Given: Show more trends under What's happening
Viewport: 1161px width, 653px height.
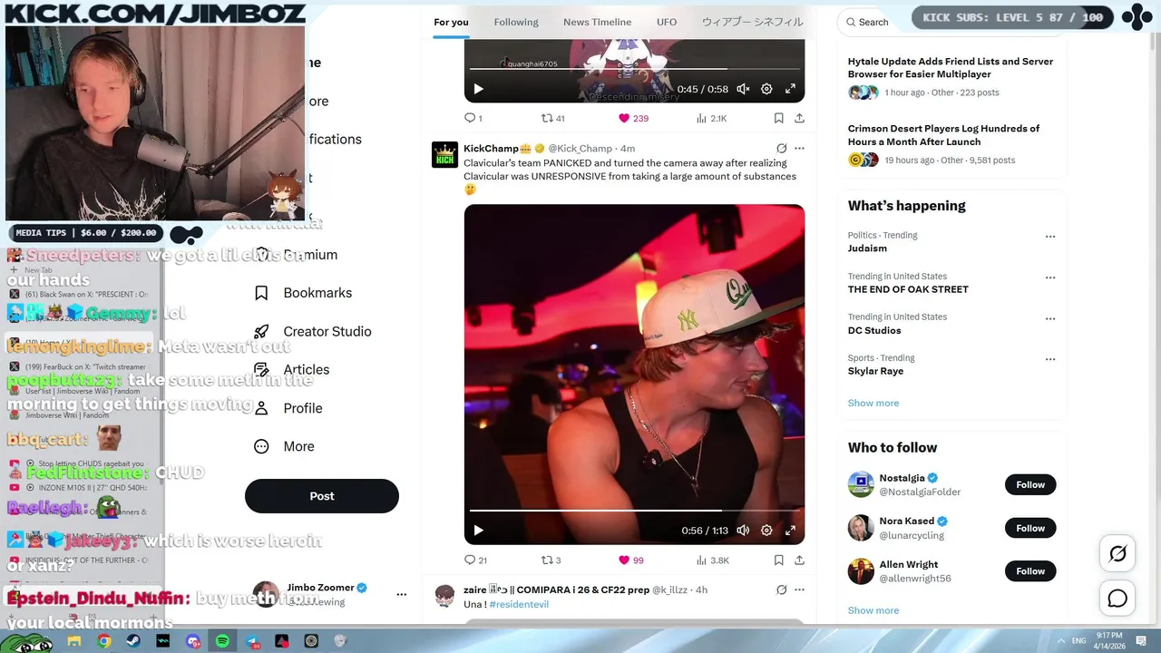Looking at the screenshot, I should [x=873, y=403].
